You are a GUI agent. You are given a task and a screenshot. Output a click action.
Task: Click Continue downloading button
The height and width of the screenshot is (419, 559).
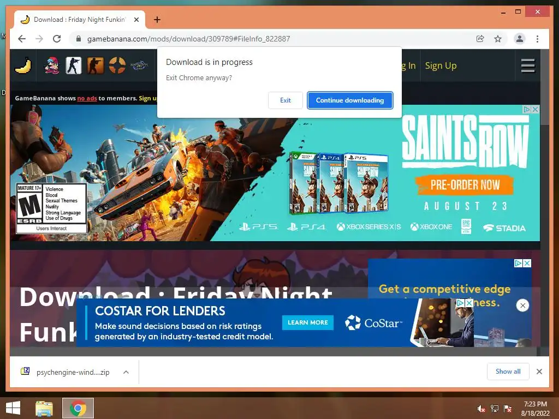(x=350, y=100)
